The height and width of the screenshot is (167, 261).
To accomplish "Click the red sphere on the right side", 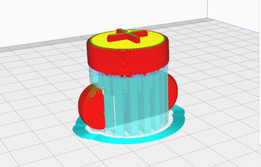I will 173,92.
